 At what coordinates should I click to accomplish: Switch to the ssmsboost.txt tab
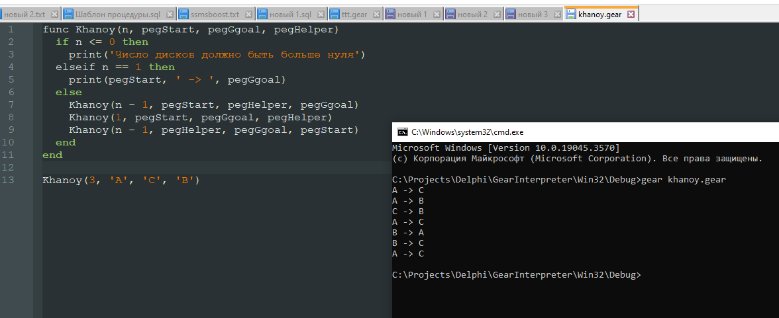(215, 14)
